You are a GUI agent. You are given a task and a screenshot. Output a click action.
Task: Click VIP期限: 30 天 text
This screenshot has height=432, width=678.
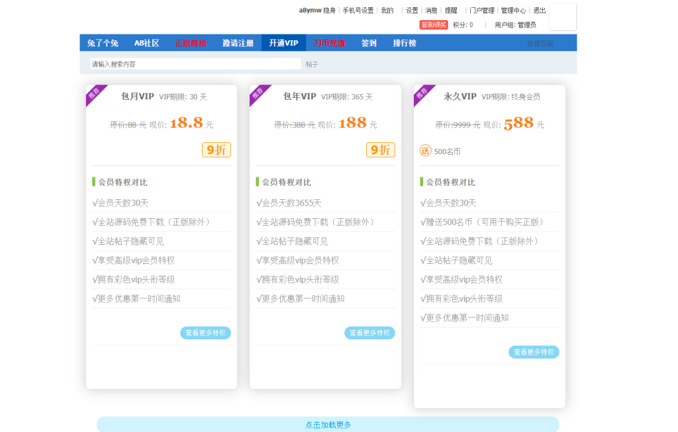[183, 97]
